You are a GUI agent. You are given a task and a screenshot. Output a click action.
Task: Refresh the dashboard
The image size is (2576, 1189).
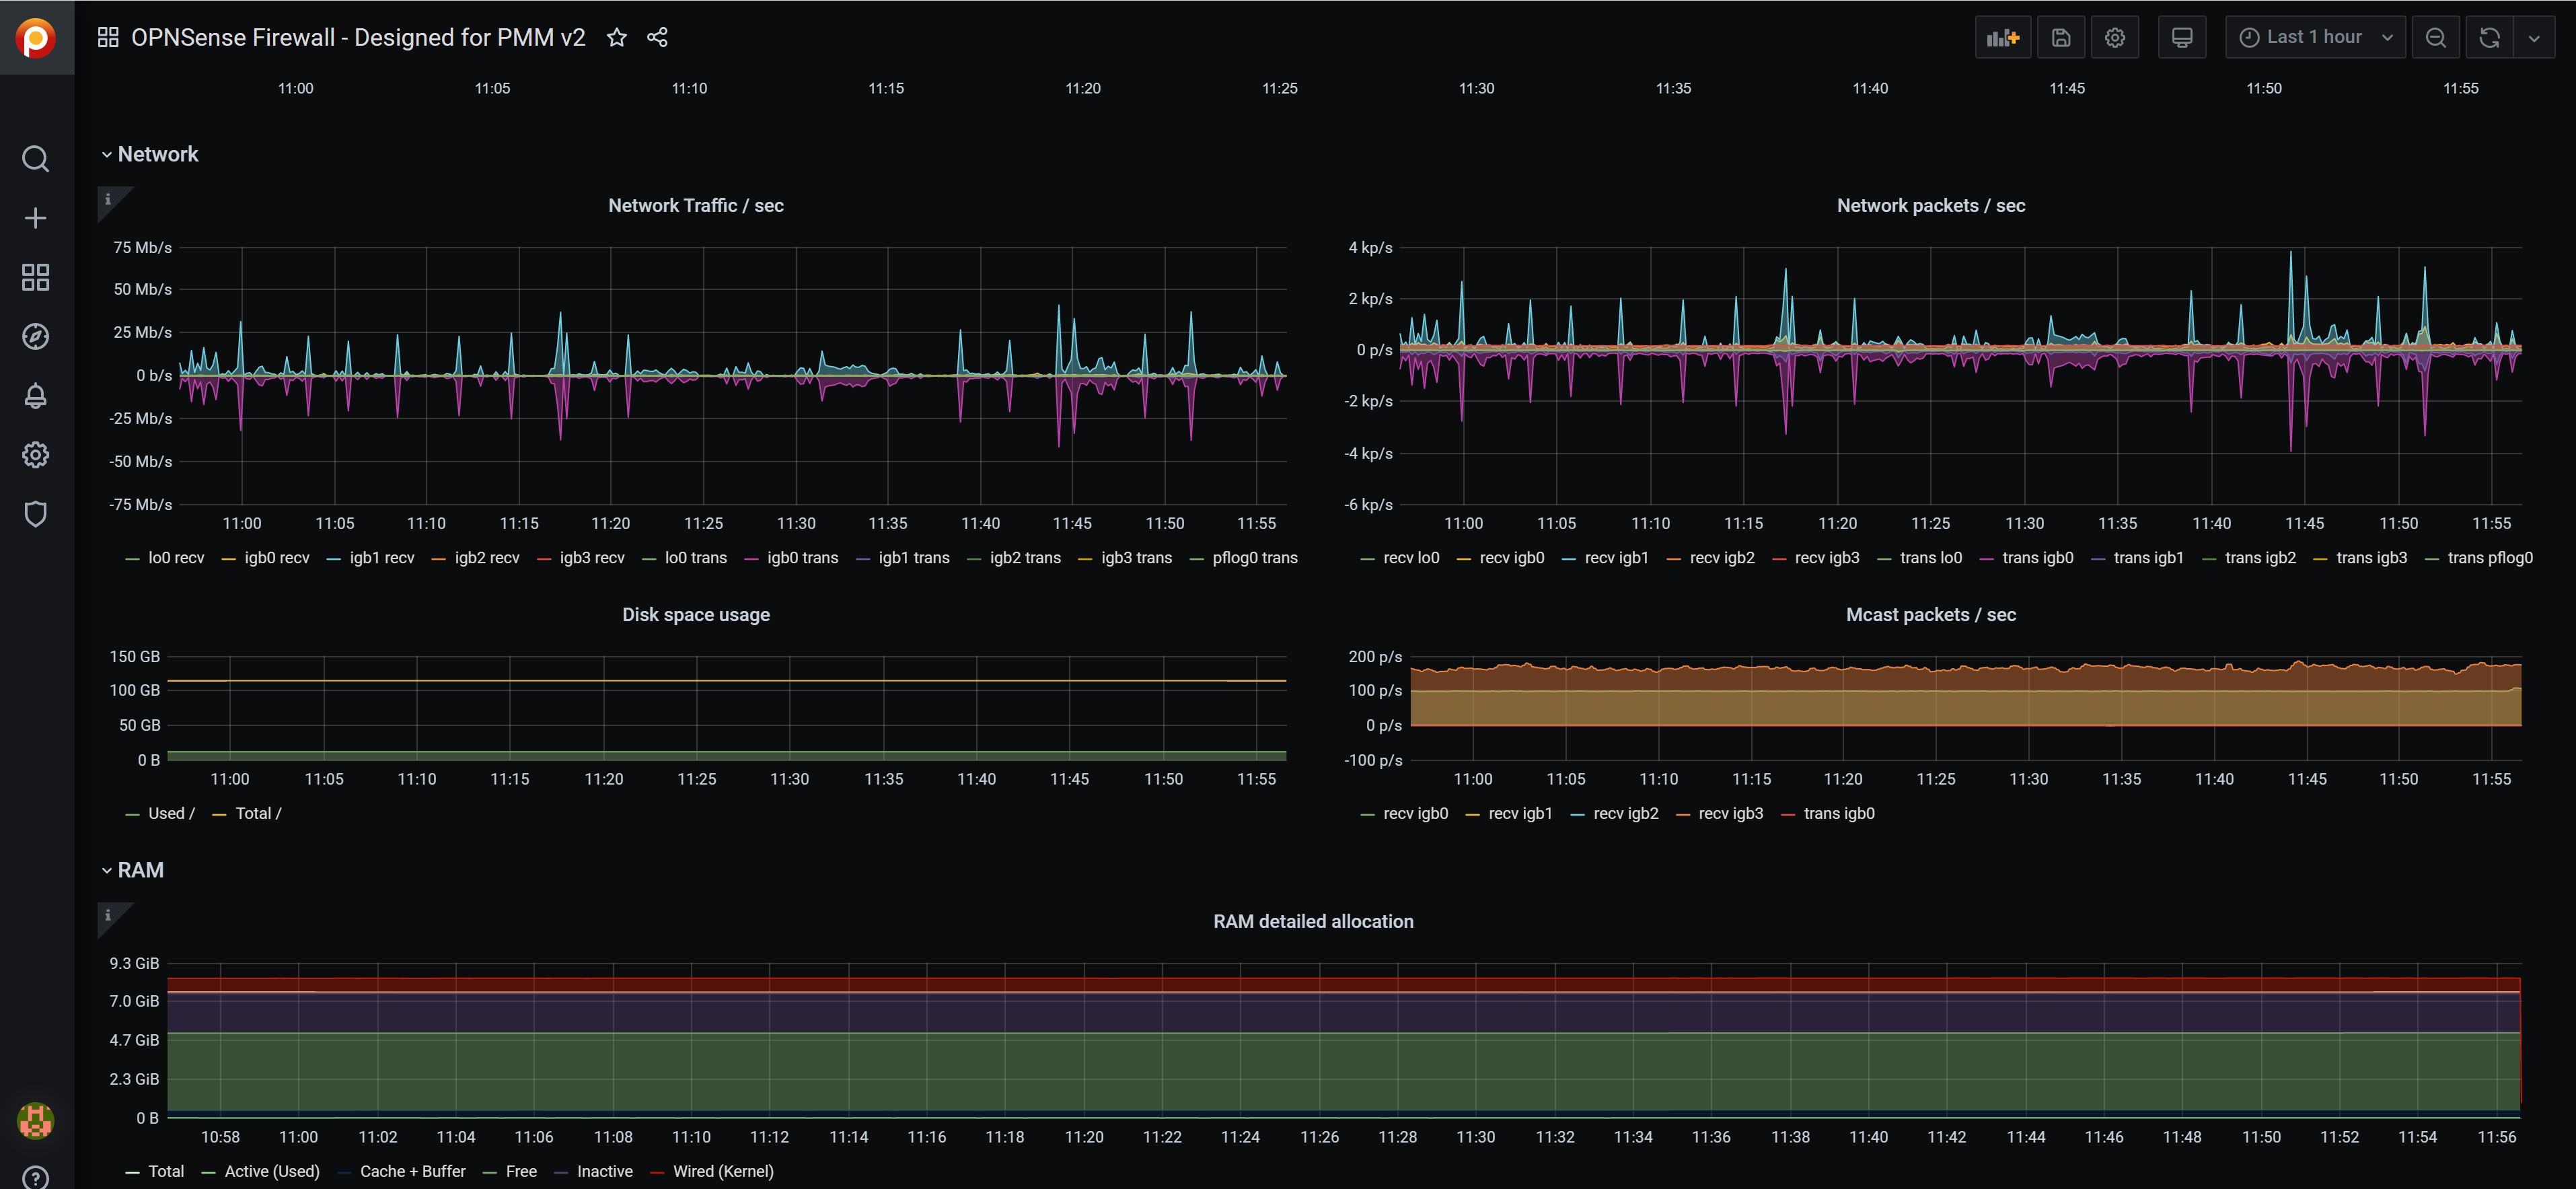pyautogui.click(x=2489, y=38)
